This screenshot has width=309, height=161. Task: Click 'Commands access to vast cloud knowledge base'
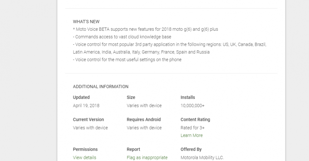pos(122,37)
